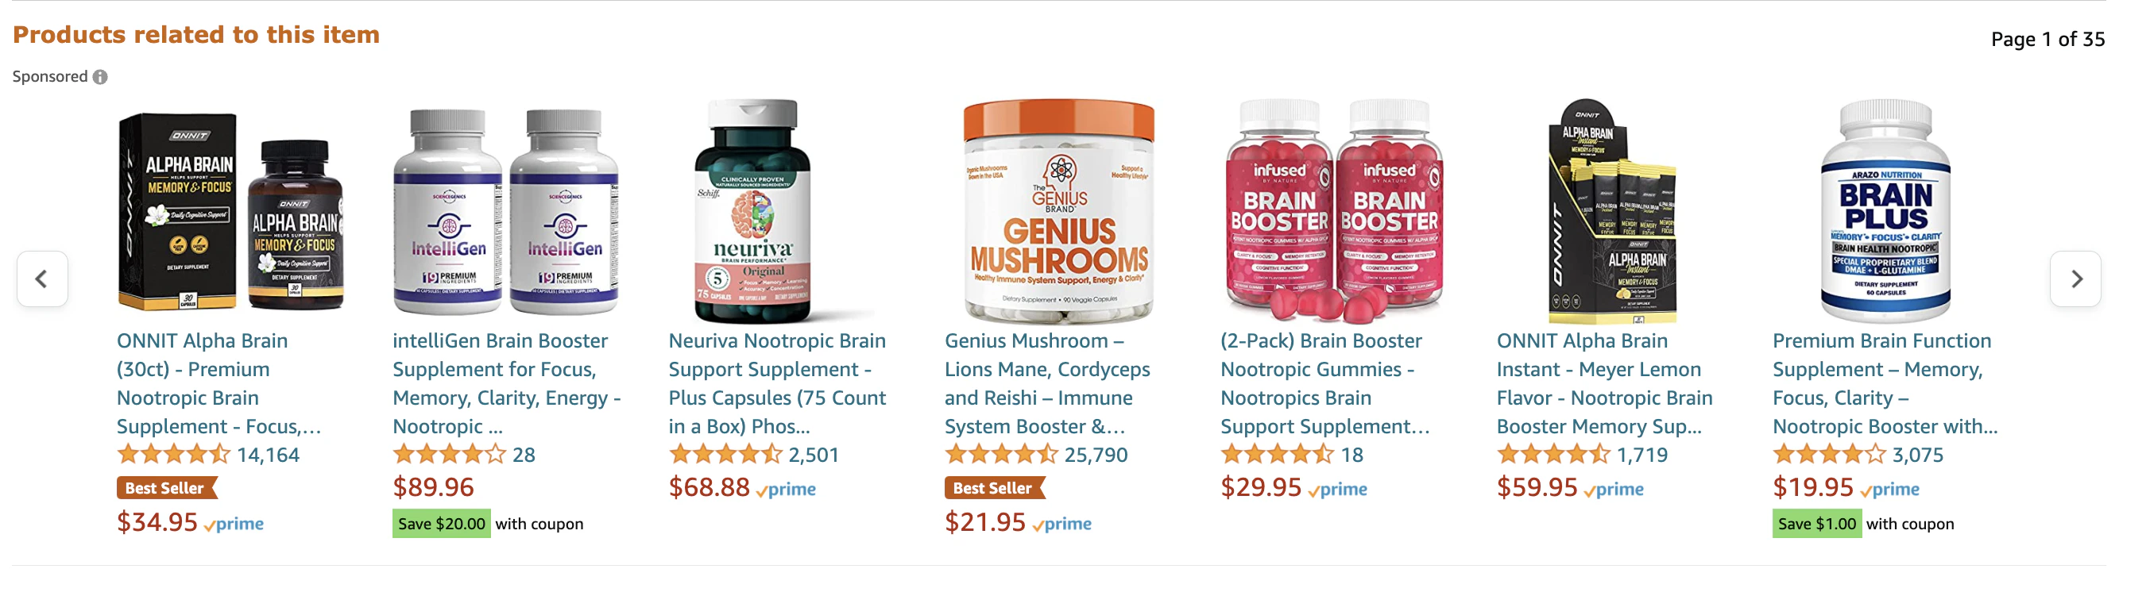View 25,790 ratings for Genius Mushroom
The image size is (2150, 592).
coord(1096,455)
